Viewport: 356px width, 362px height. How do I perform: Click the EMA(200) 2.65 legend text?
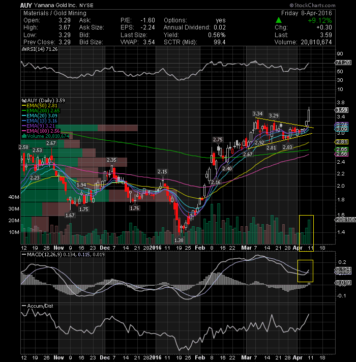[43, 111]
